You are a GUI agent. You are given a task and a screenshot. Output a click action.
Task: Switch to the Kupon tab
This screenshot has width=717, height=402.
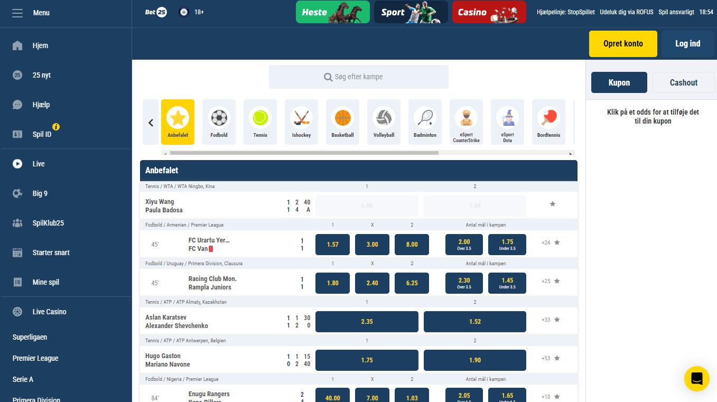click(619, 82)
